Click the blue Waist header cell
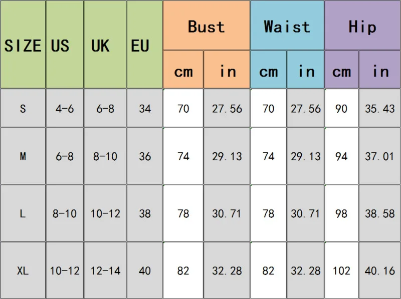Viewport: 401px width, 299px height. click(287, 26)
